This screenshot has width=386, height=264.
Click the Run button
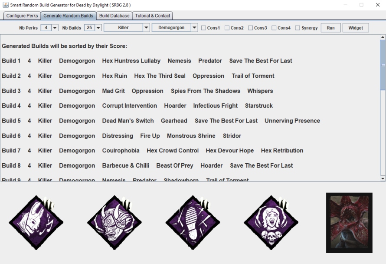pyautogui.click(x=330, y=28)
